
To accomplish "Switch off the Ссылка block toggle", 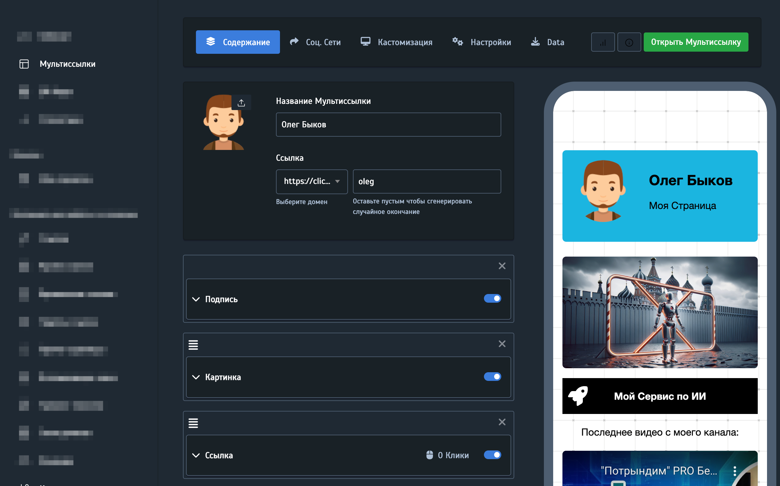I will point(492,455).
